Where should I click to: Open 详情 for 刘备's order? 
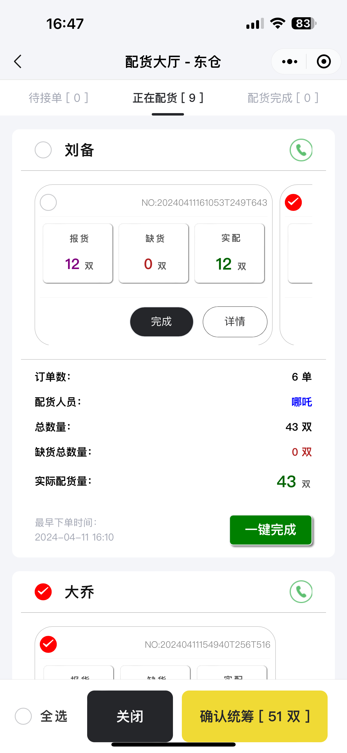(235, 322)
